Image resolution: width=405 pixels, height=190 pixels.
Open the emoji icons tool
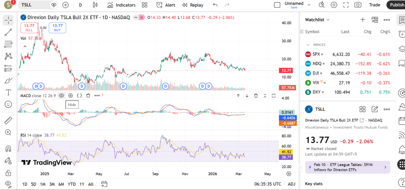click(x=8, y=104)
